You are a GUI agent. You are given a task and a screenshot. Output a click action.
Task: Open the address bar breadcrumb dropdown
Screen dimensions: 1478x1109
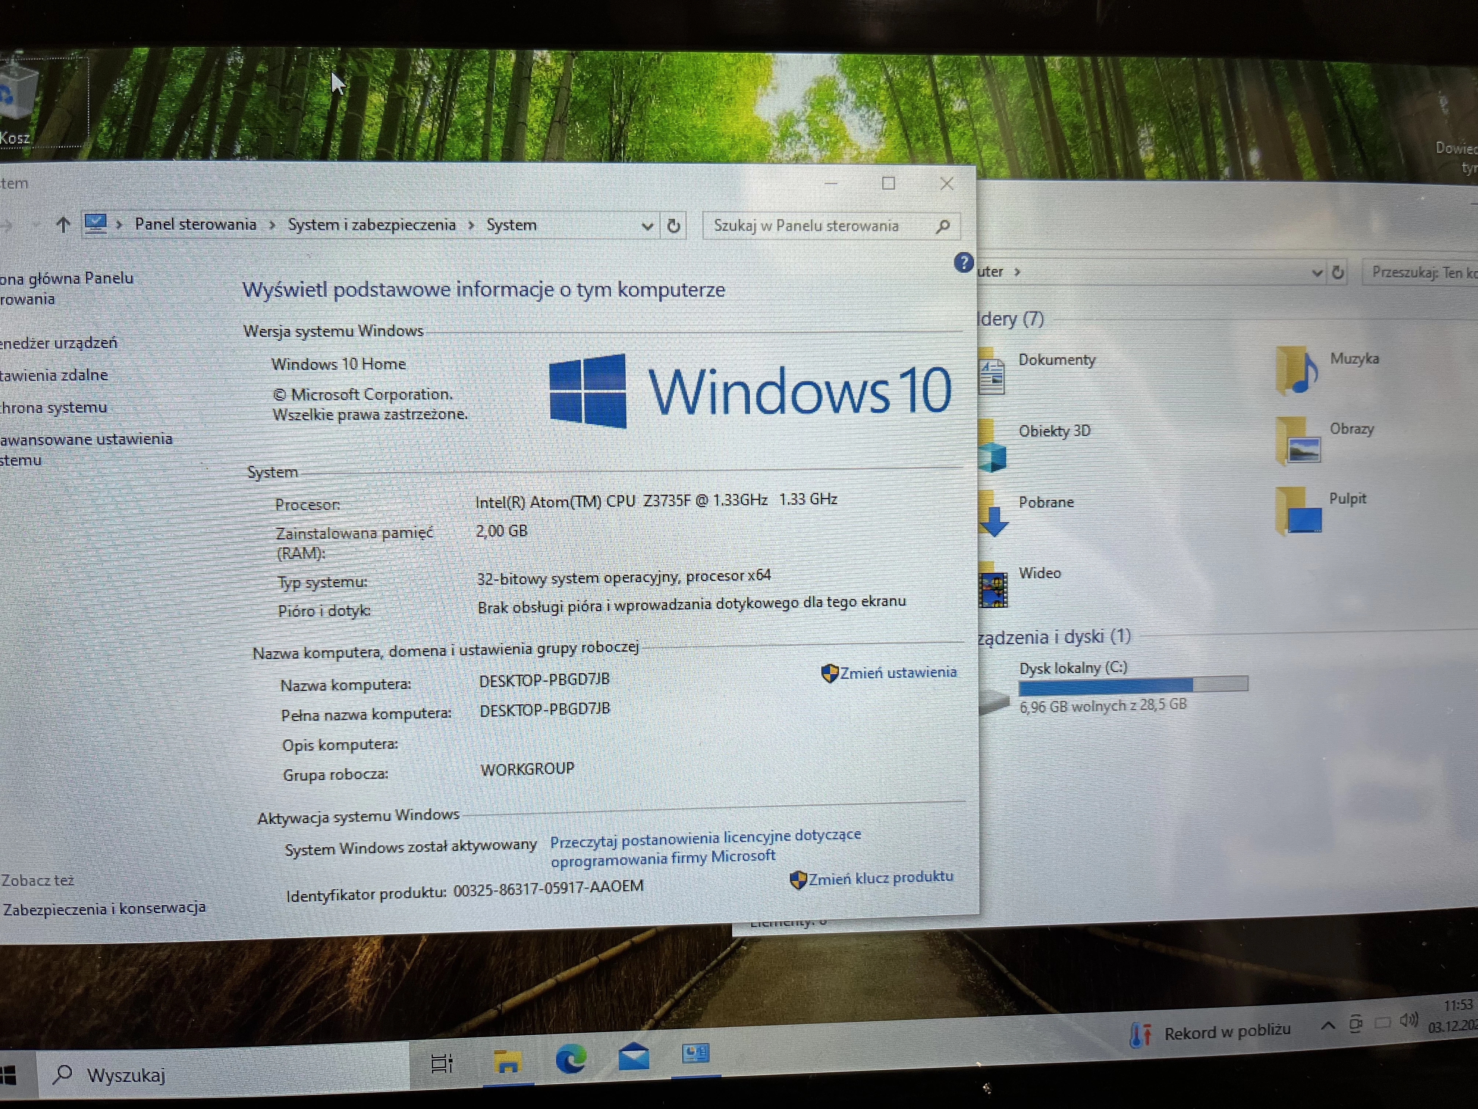pyautogui.click(x=647, y=226)
